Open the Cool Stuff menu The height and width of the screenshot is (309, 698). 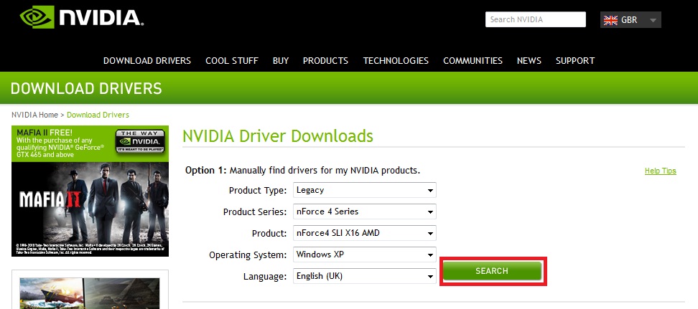pyautogui.click(x=232, y=60)
